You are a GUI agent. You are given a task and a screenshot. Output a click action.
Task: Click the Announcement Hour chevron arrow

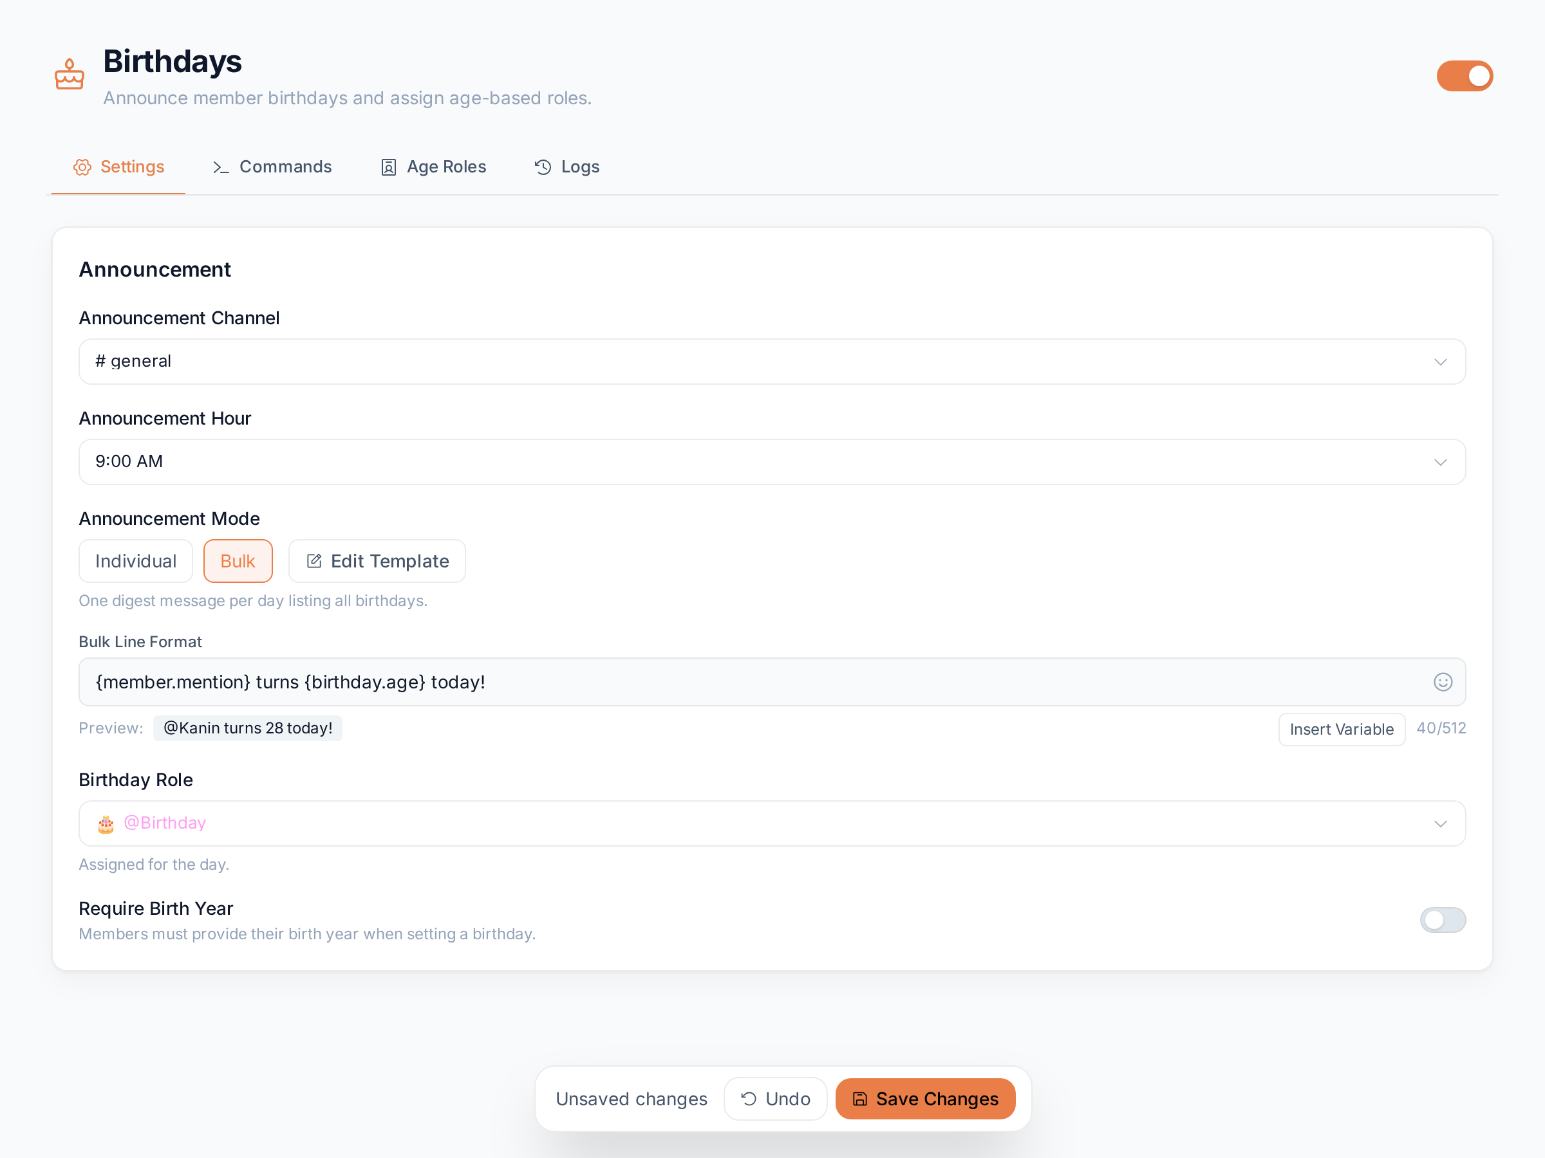click(x=1439, y=462)
